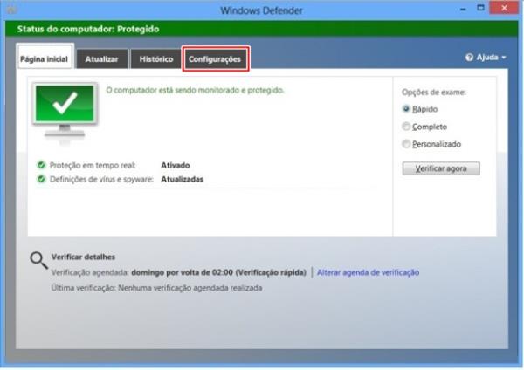Expand the Ajuda dropdown arrow
Image resolution: width=524 pixels, height=370 pixels.
pos(504,58)
